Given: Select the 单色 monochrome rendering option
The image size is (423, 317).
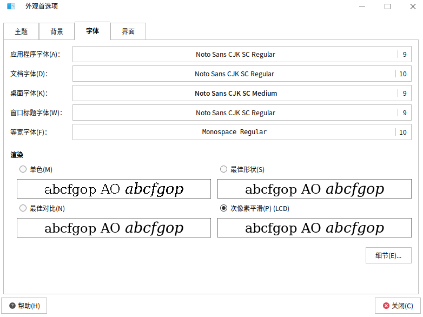Looking at the screenshot, I should [x=23, y=169].
